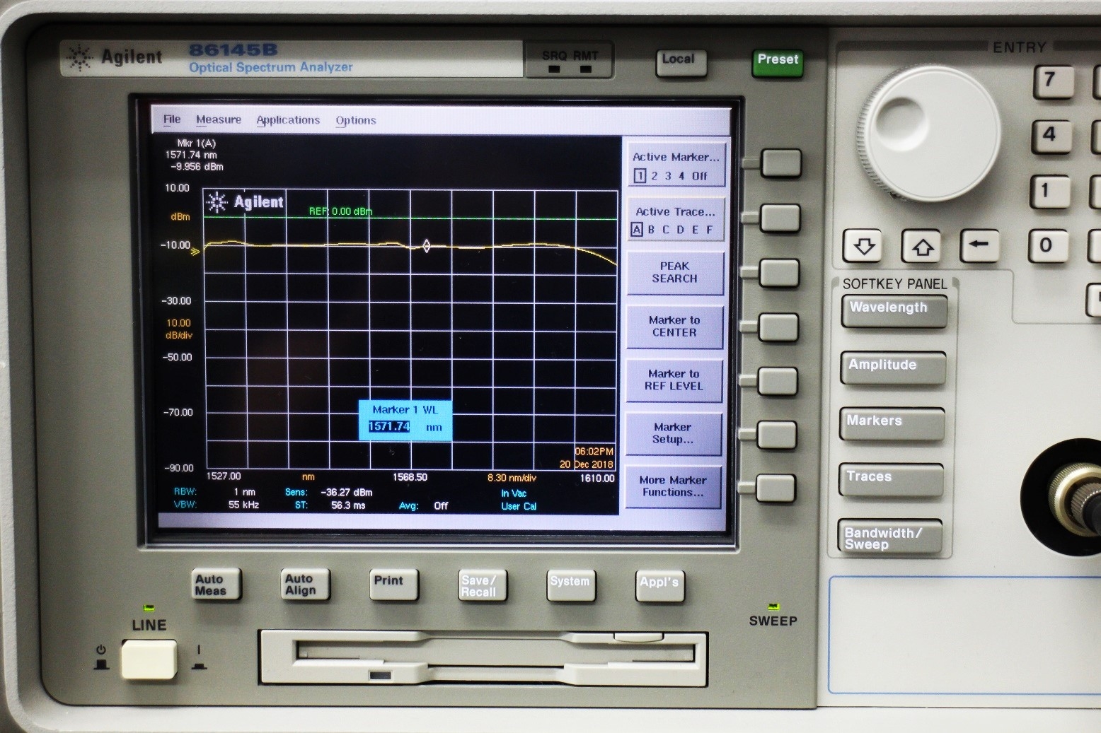Push the green Preset button
The height and width of the screenshot is (733, 1101).
click(x=777, y=62)
